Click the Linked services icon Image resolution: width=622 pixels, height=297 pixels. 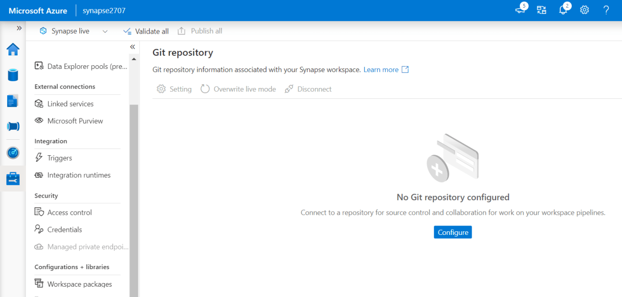tap(39, 103)
